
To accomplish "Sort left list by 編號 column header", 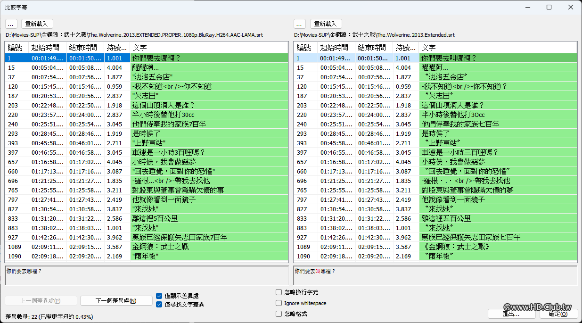I will coord(17,48).
